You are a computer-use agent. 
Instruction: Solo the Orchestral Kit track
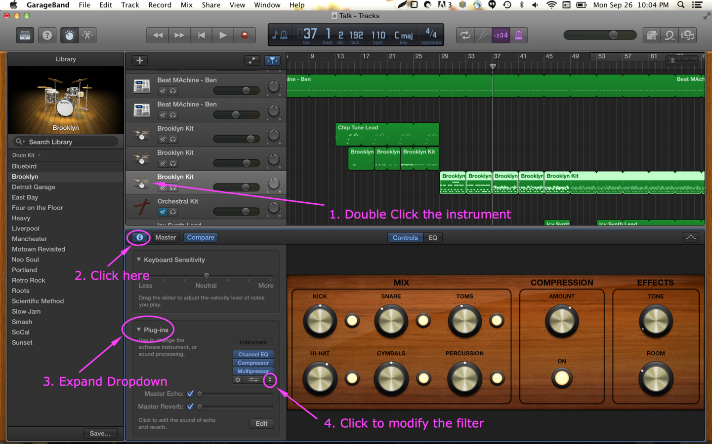[x=173, y=212]
